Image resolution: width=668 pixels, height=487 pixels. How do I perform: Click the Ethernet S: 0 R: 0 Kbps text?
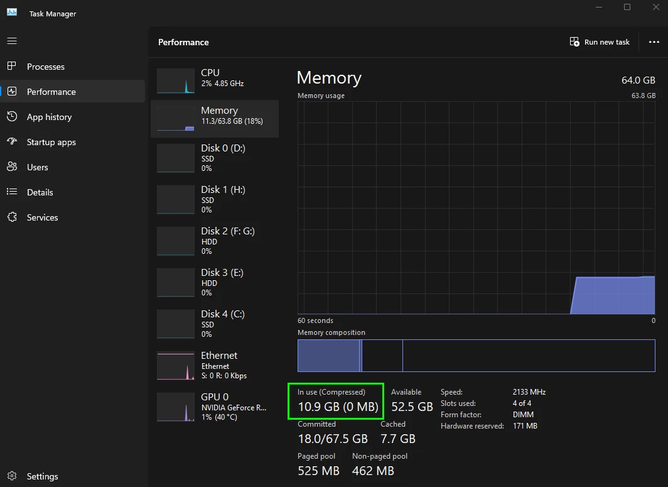[x=224, y=376]
